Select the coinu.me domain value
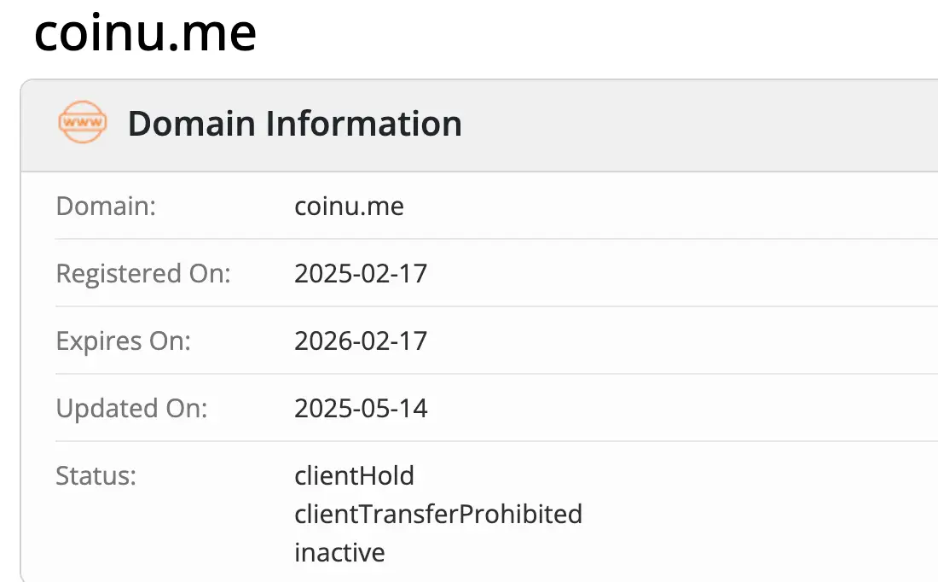The image size is (938, 582). [349, 206]
